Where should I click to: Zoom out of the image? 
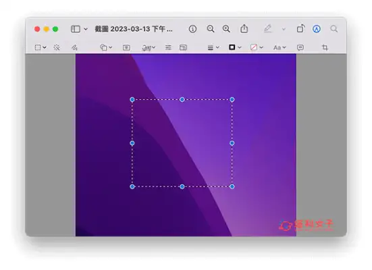coord(211,29)
